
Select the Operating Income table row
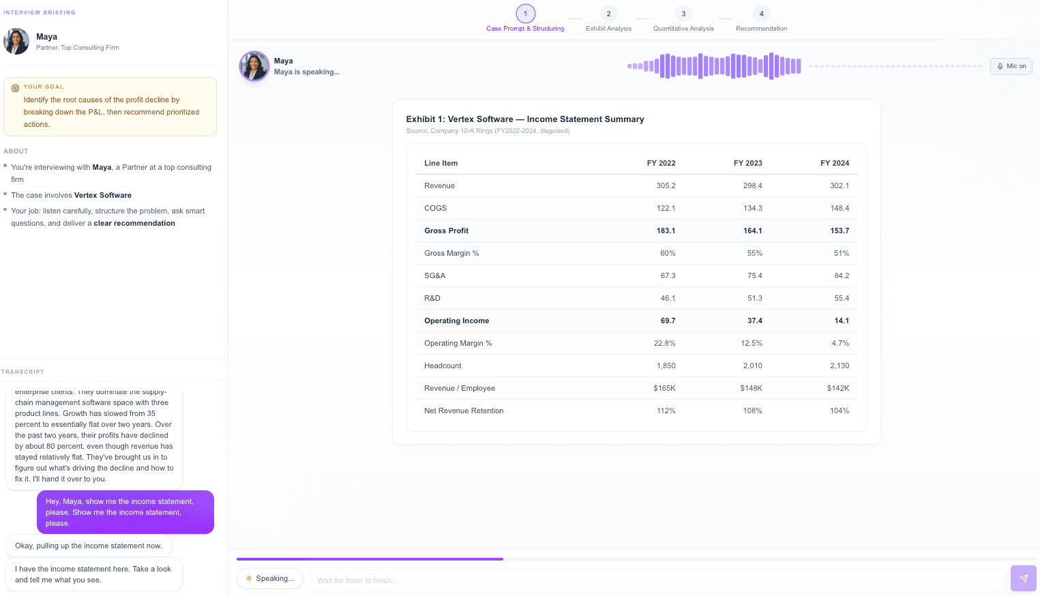[636, 321]
